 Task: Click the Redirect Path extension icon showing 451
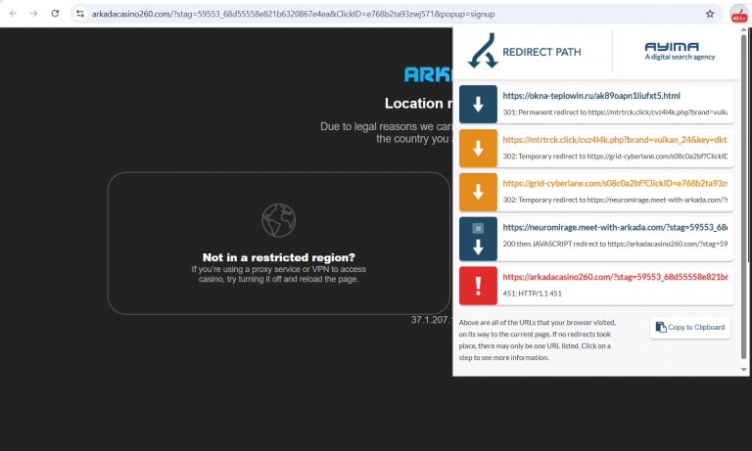(x=738, y=14)
